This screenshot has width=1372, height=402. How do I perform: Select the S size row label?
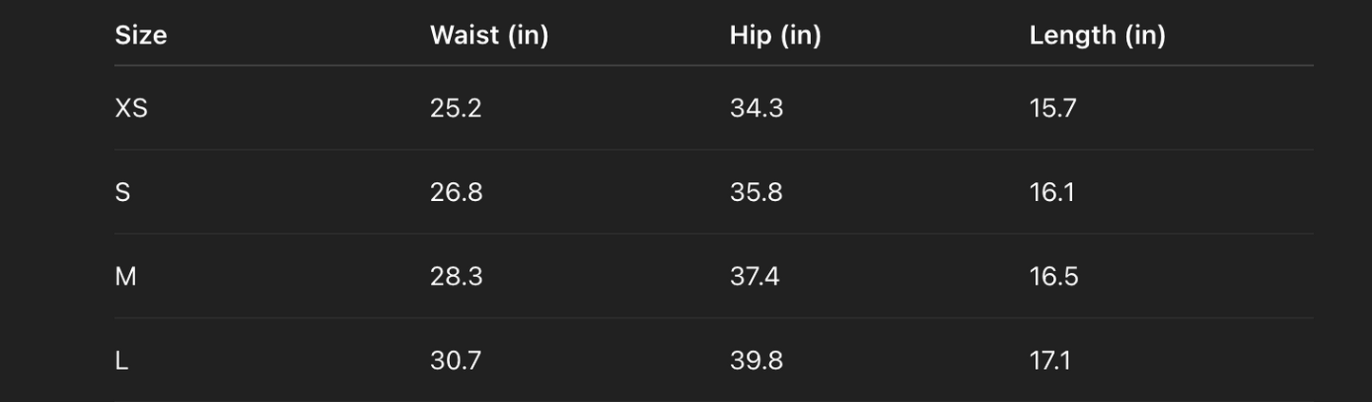(x=122, y=192)
